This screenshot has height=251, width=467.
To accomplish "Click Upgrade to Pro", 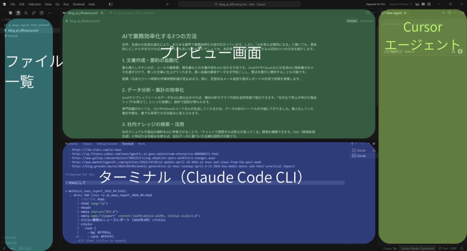I will tap(376, 4).
